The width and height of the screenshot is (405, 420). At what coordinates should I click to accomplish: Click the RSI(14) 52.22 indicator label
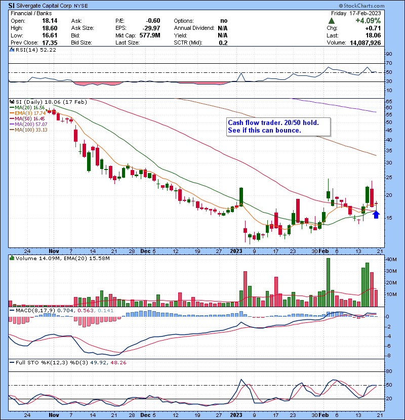click(36, 50)
